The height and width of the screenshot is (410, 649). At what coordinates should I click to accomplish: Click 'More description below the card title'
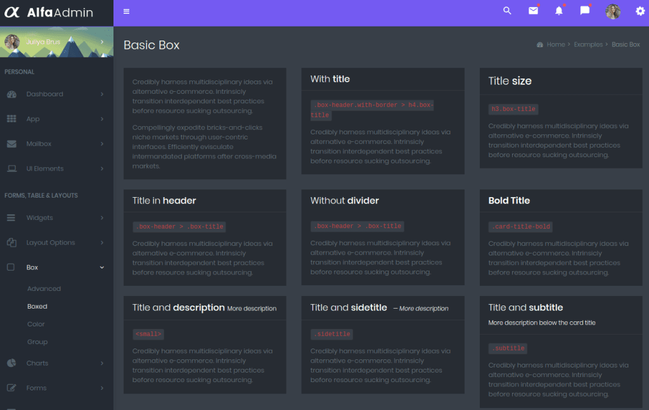pyautogui.click(x=541, y=323)
